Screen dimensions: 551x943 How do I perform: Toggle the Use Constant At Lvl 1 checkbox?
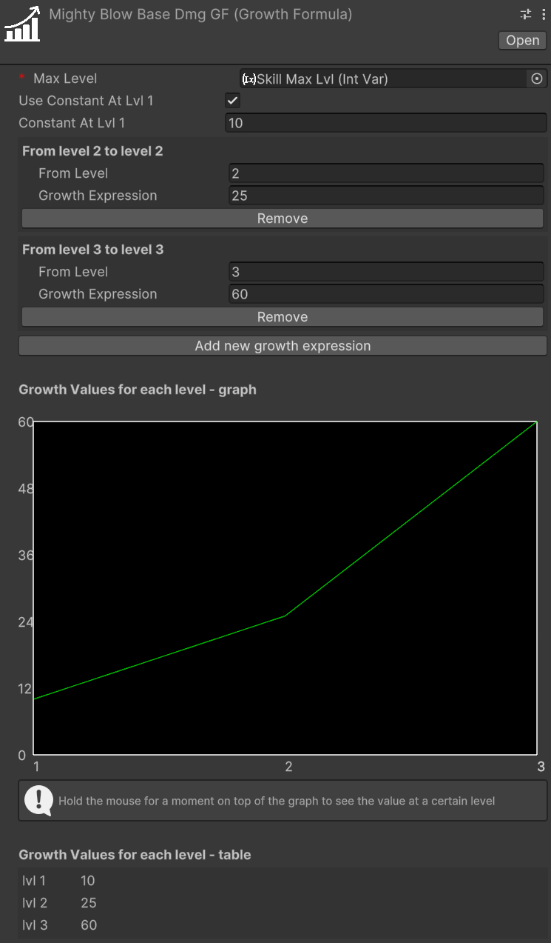(x=233, y=101)
